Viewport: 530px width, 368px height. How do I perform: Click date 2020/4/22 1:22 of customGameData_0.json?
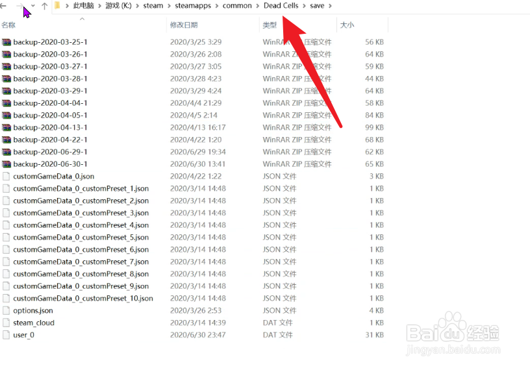pyautogui.click(x=196, y=177)
